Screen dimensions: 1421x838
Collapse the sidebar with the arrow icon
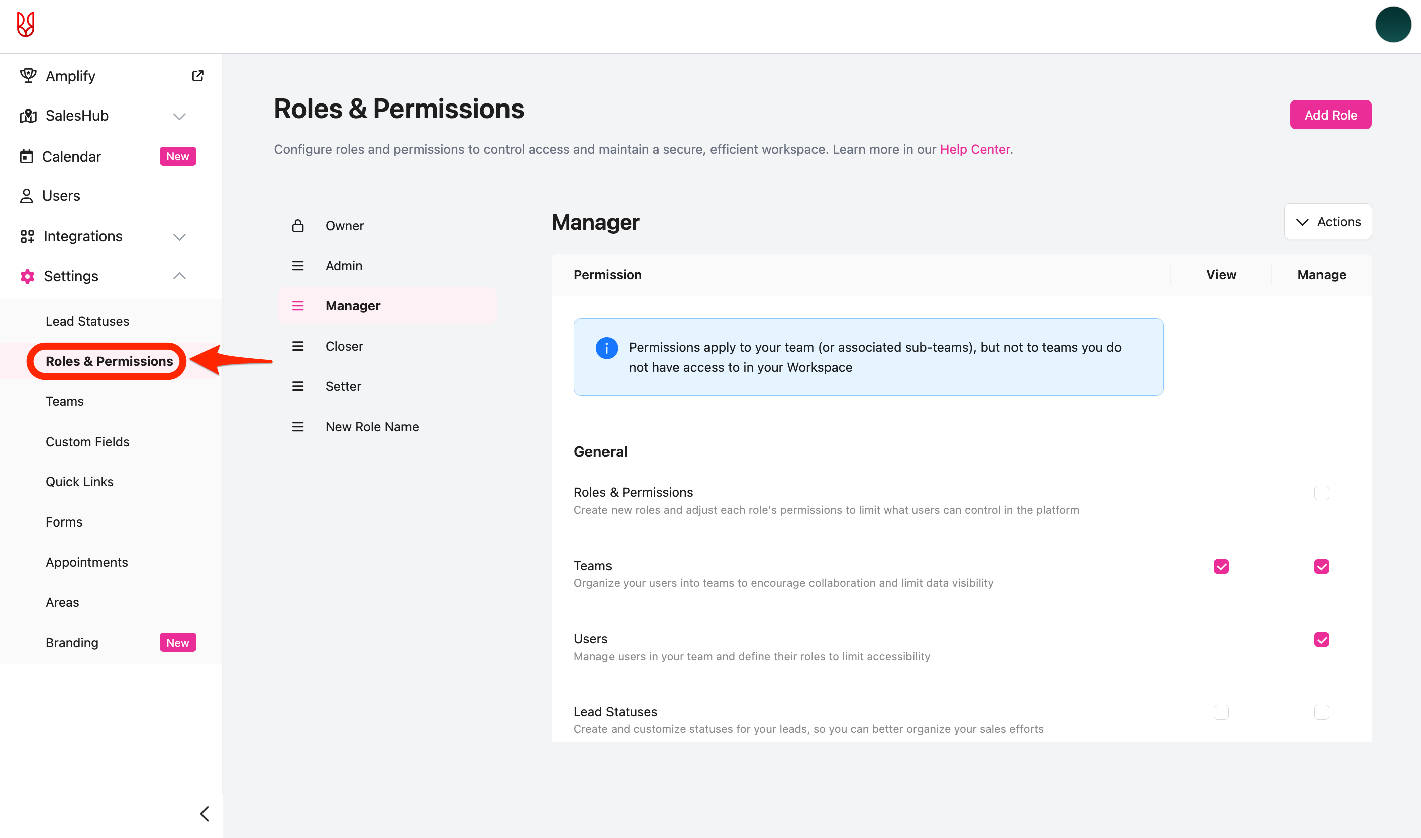coord(205,814)
